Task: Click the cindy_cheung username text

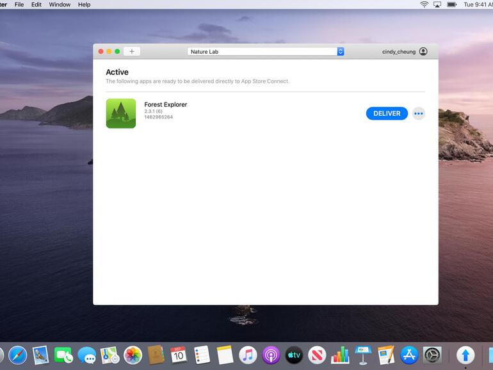Action: [x=399, y=52]
